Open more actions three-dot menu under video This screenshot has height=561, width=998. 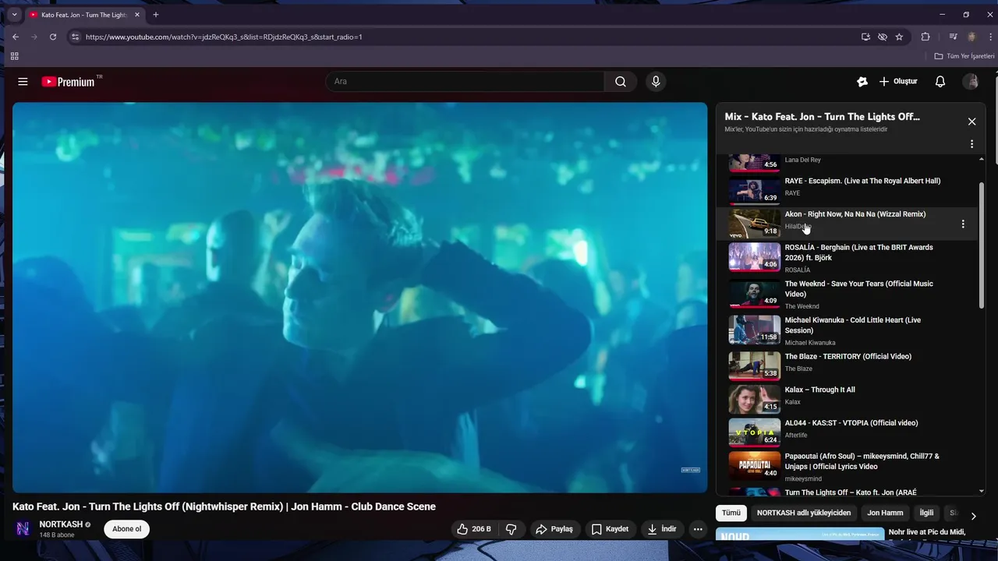(x=698, y=529)
